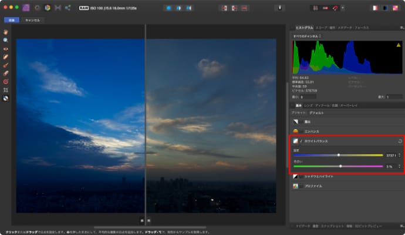Image resolution: width=405 pixels, height=235 pixels.
Task: Uncheck the ホワイトバランス checkbox
Action: point(301,141)
